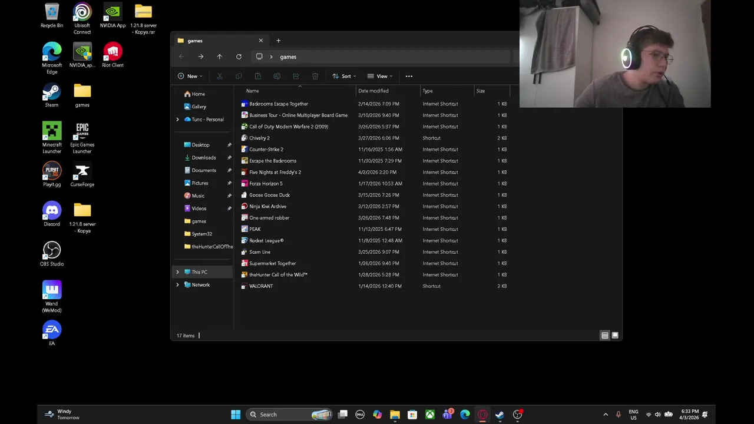
Task: Sort by Date modified column header
Action: pos(388,91)
